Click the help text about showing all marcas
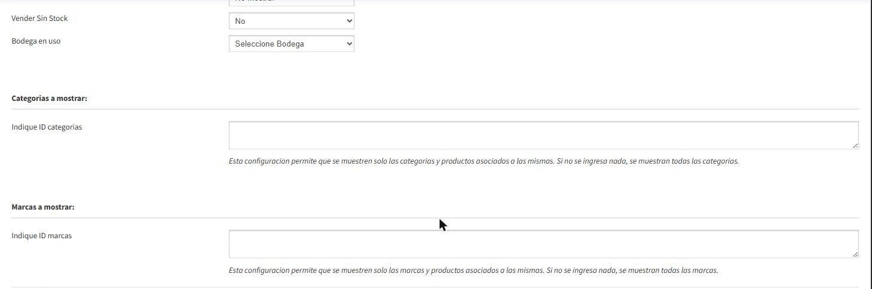Viewport: 872px width, 289px height. (x=473, y=270)
